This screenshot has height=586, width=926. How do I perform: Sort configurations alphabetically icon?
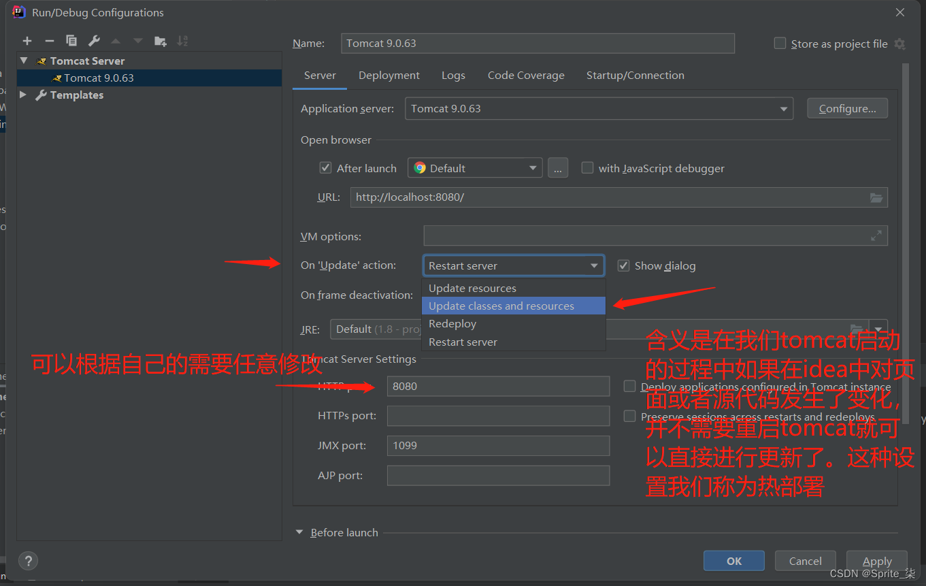click(182, 42)
